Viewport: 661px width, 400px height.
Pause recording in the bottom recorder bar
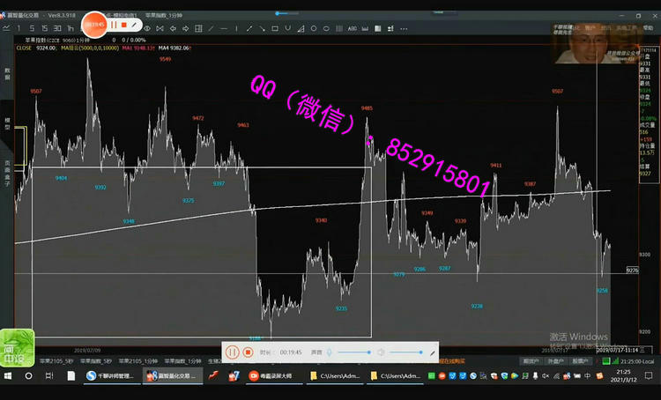(233, 352)
